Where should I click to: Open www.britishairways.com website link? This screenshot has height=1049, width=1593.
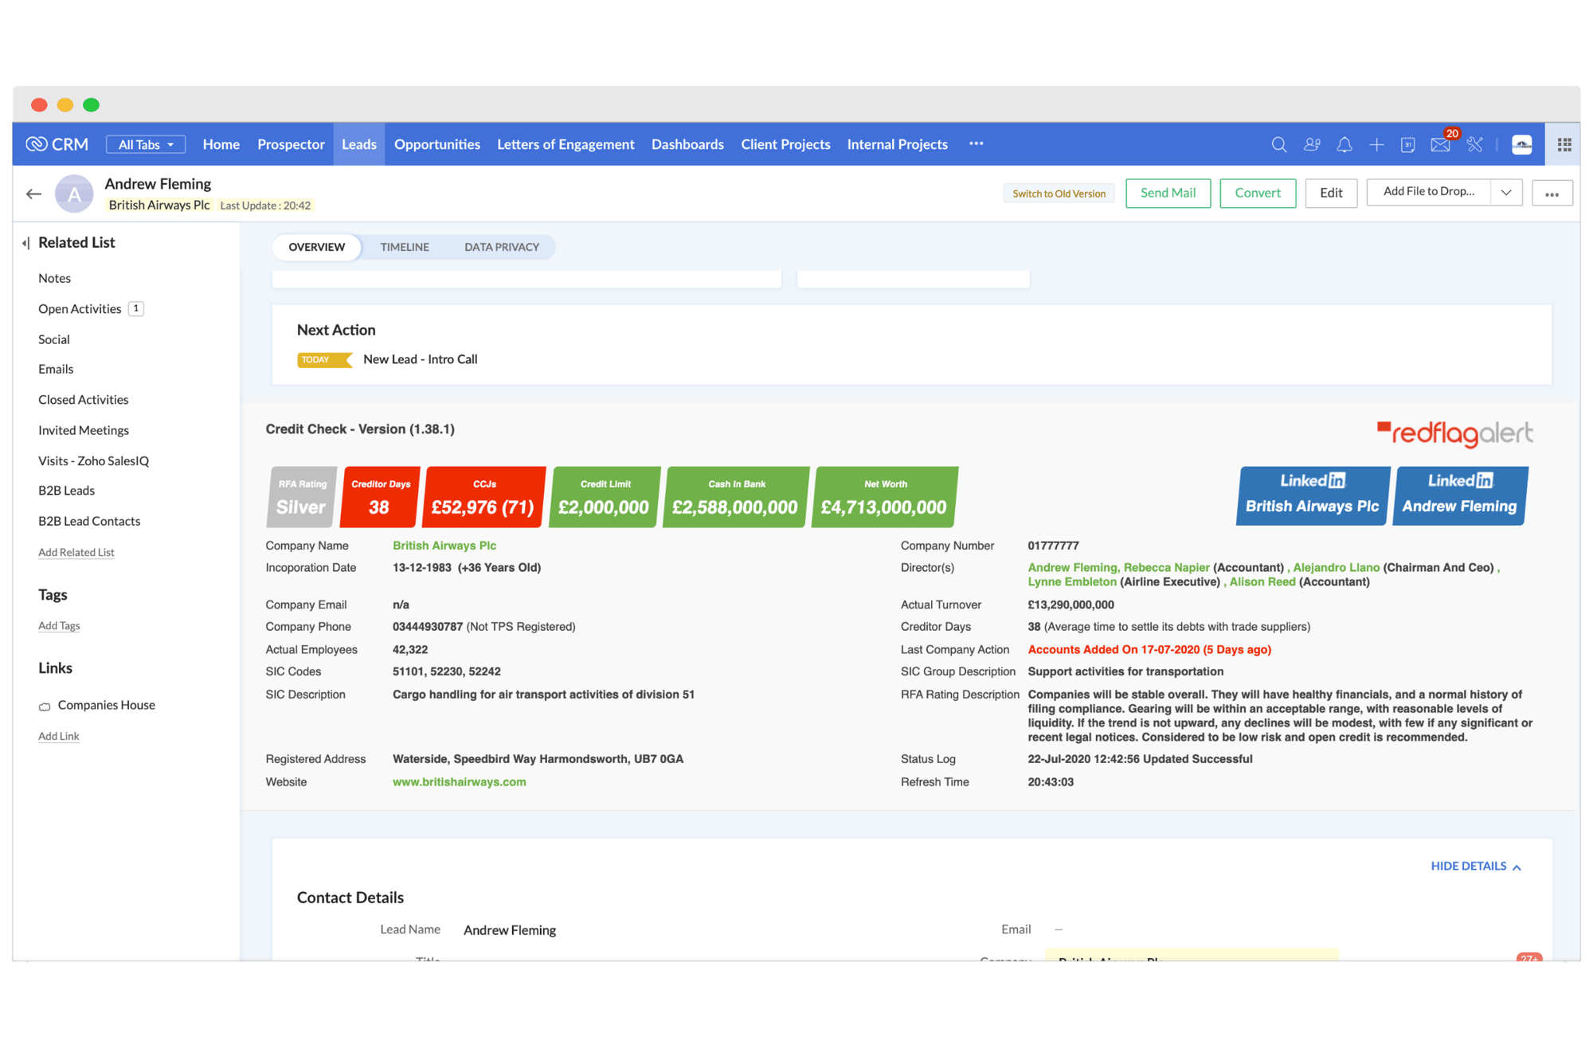pos(460,782)
